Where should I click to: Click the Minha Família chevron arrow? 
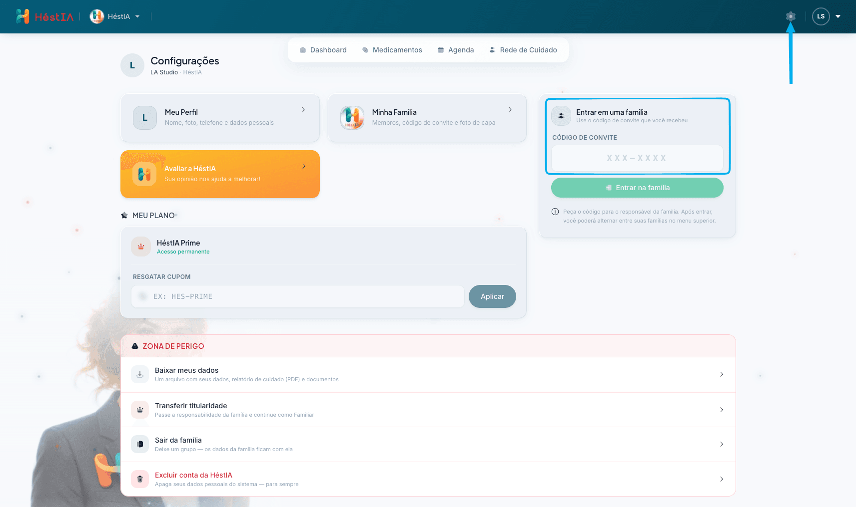pos(510,110)
